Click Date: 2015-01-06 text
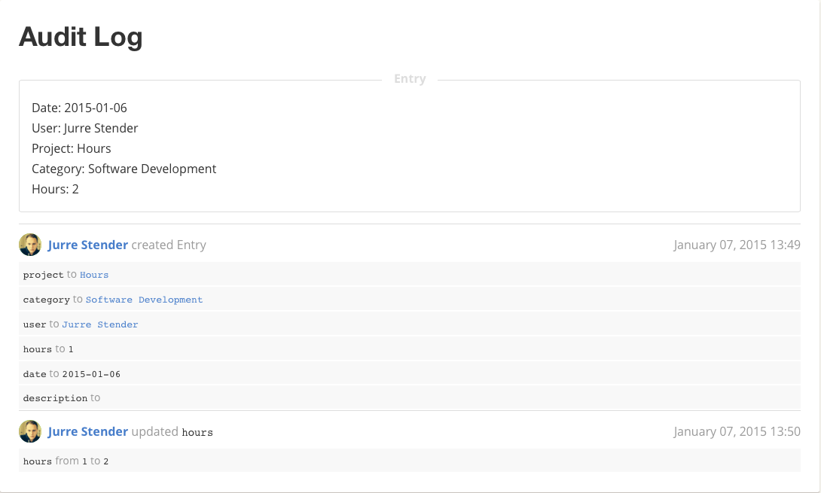Image resolution: width=821 pixels, height=493 pixels. click(79, 108)
